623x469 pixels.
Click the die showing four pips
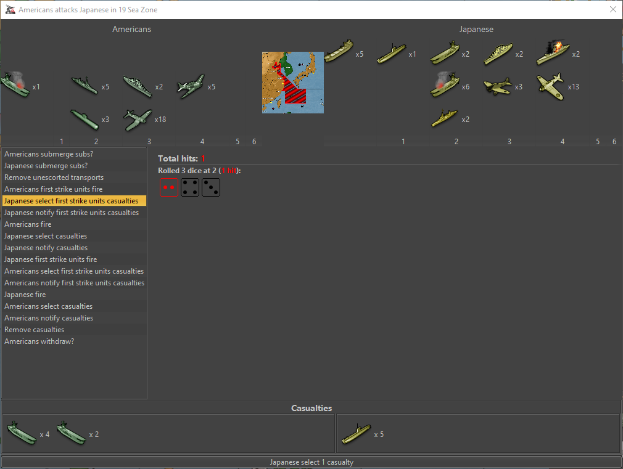[x=190, y=188]
